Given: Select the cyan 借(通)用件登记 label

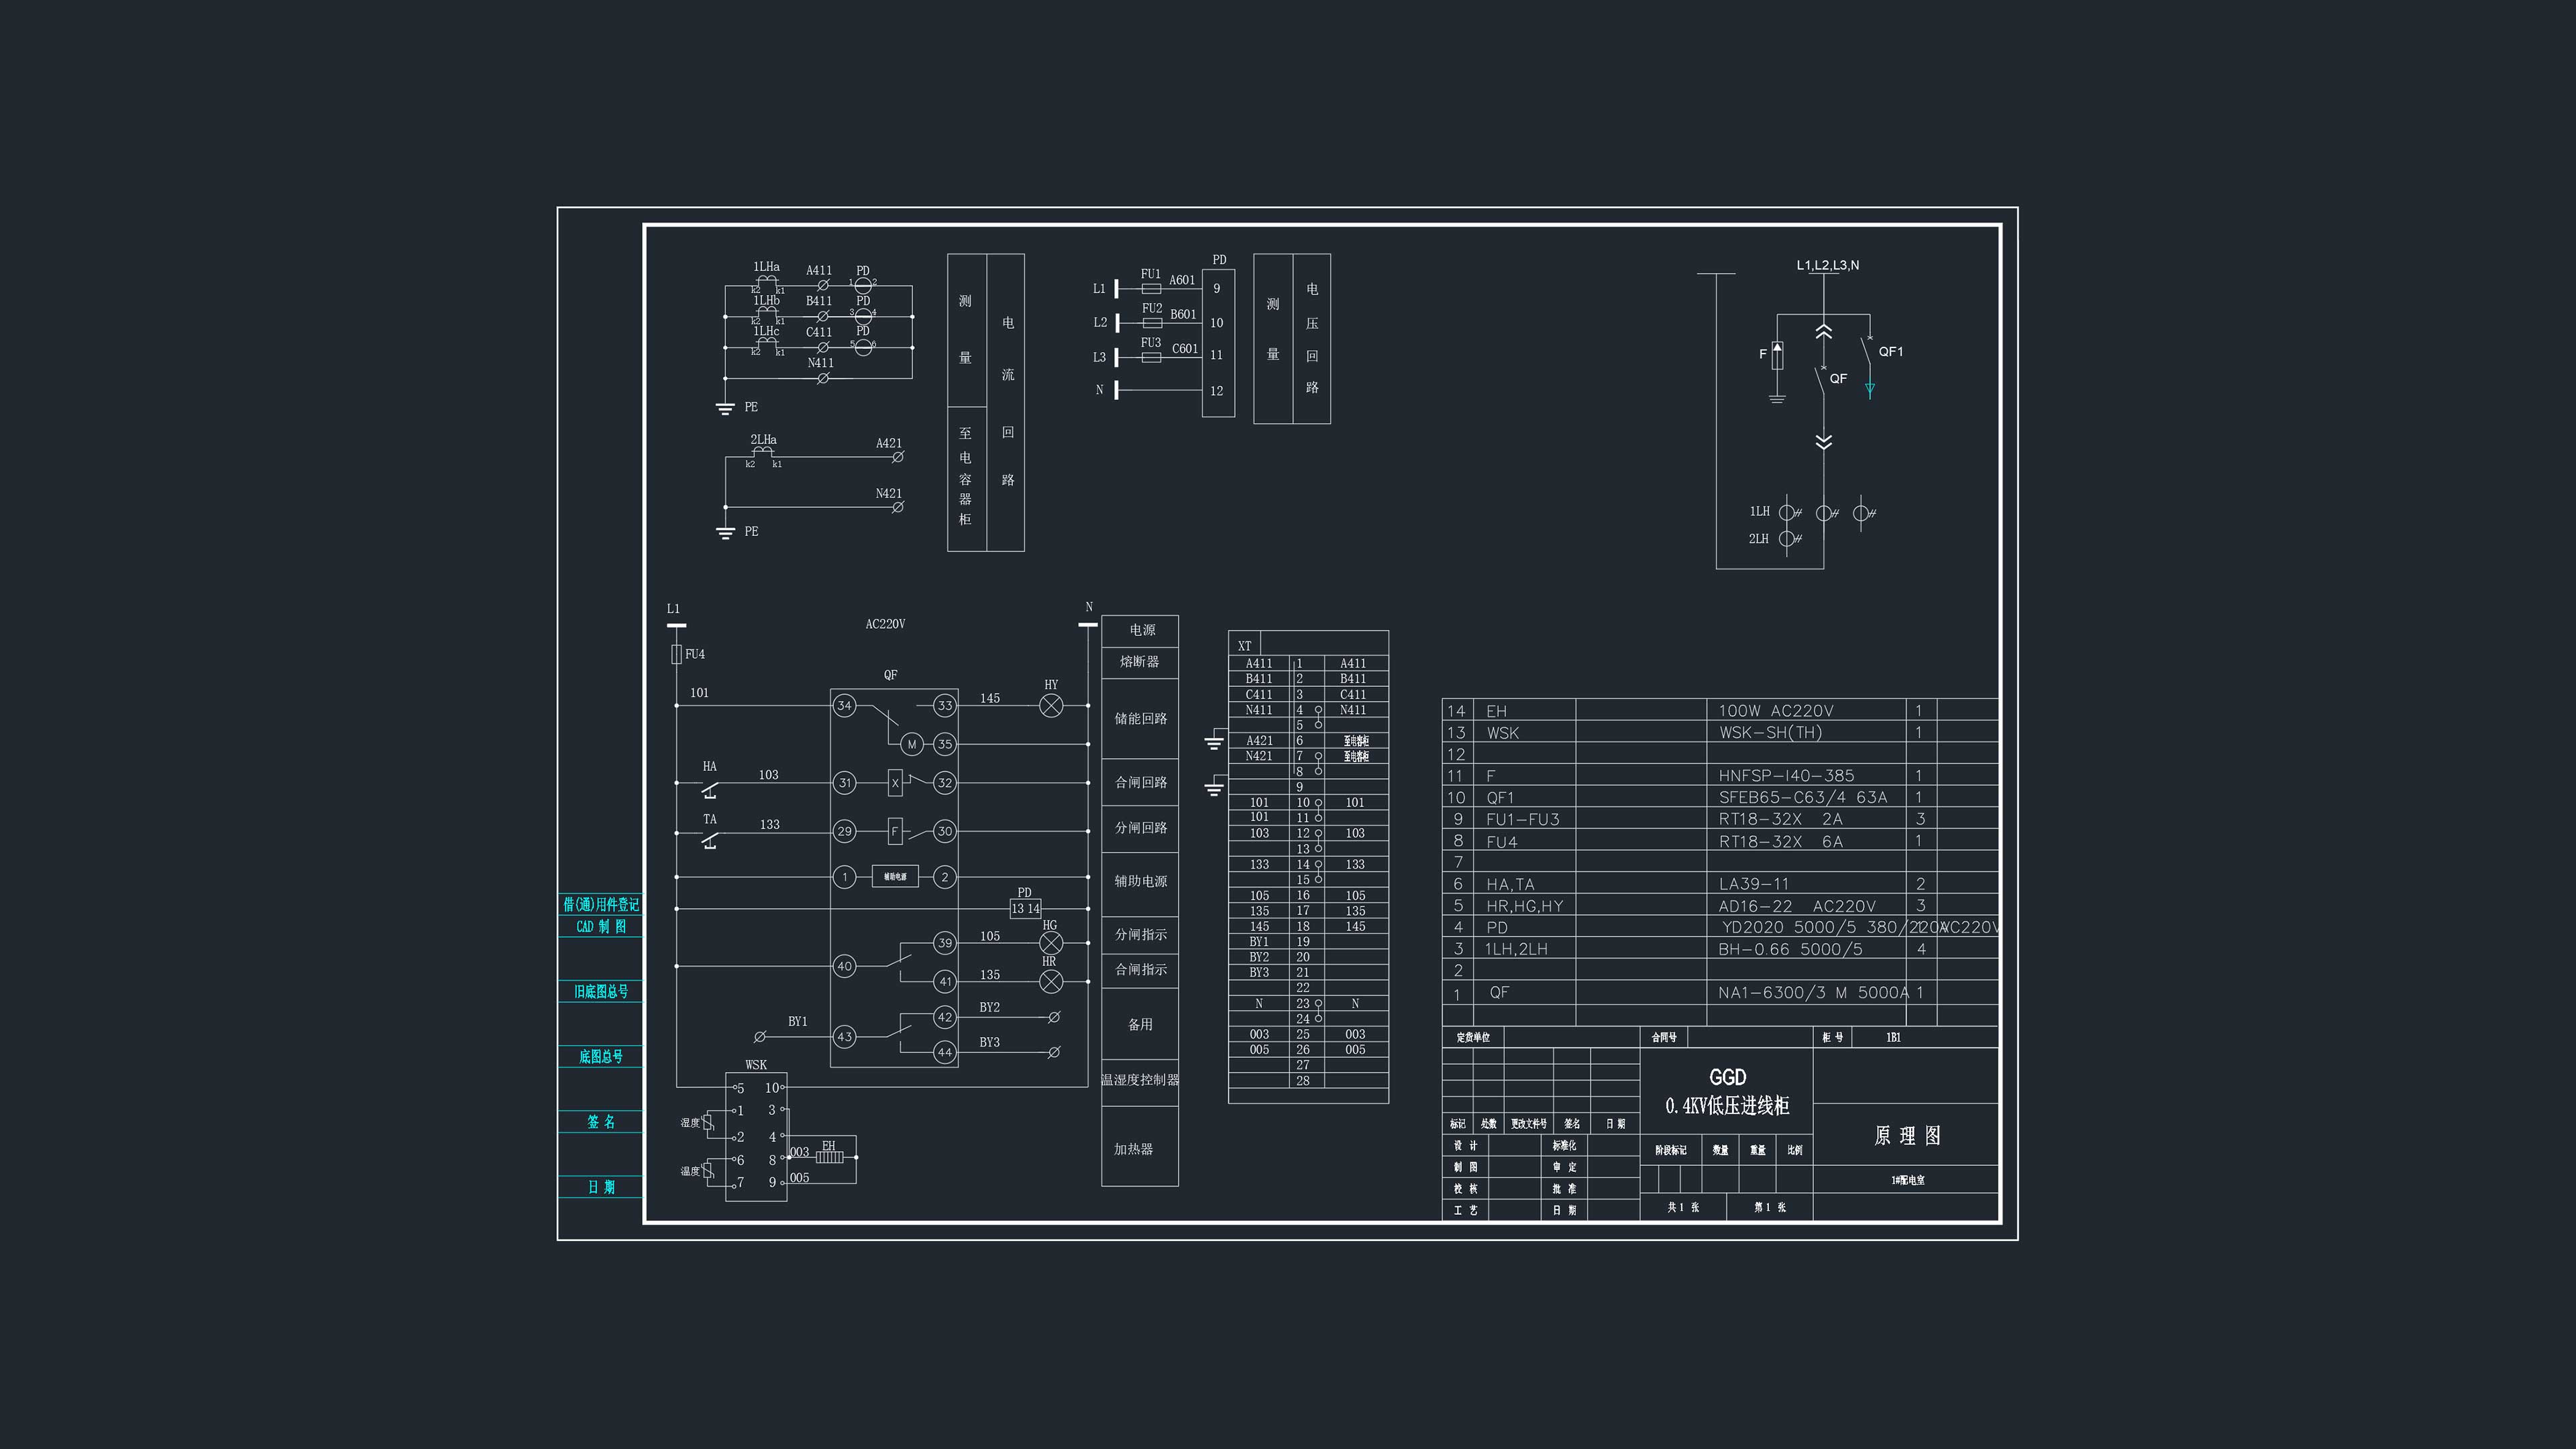Looking at the screenshot, I should pos(600,904).
